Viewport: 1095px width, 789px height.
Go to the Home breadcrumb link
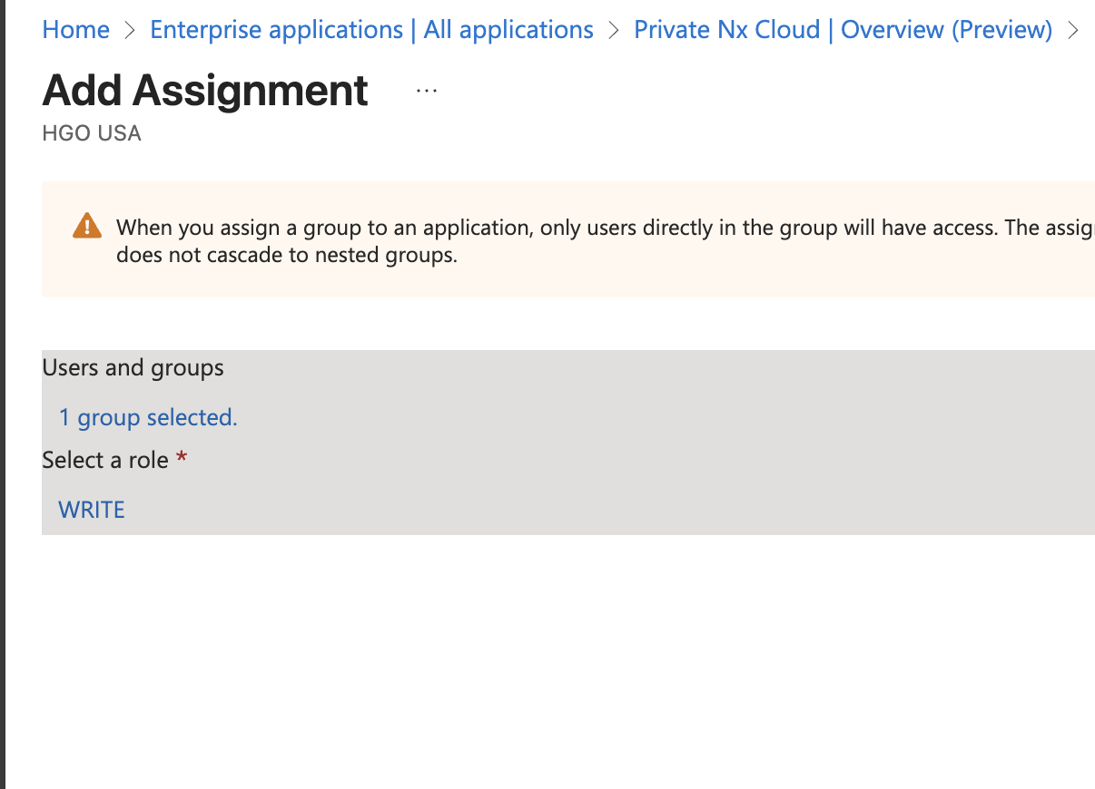(76, 30)
